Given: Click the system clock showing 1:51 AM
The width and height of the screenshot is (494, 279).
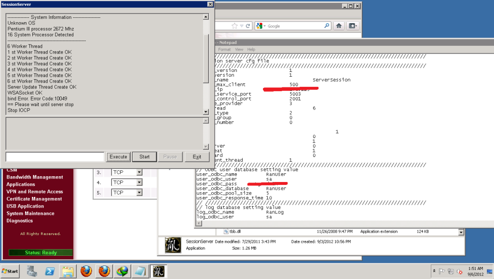Looking at the screenshot, I should (475, 268).
